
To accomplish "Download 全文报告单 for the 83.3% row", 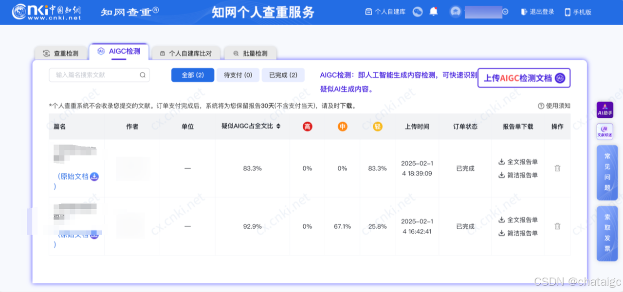I will pyautogui.click(x=518, y=162).
